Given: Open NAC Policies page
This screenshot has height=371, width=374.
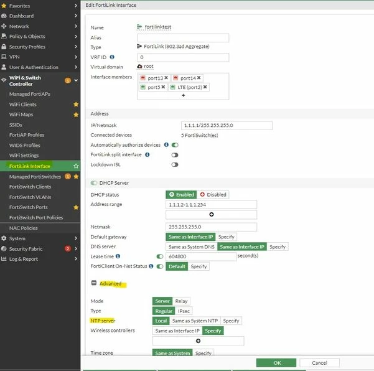Looking at the screenshot, I should pos(24,228).
